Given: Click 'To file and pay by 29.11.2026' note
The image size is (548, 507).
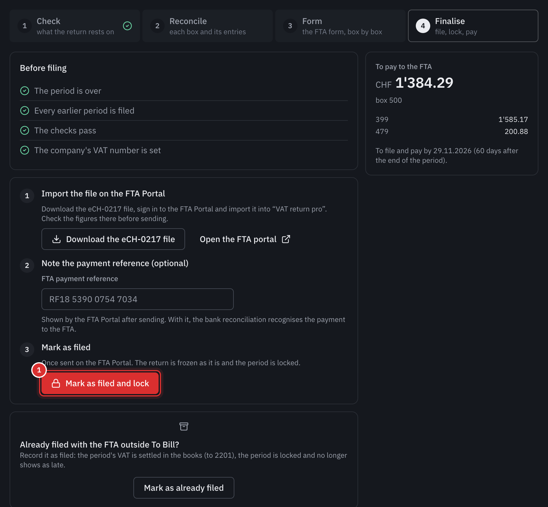Looking at the screenshot, I should (447, 156).
